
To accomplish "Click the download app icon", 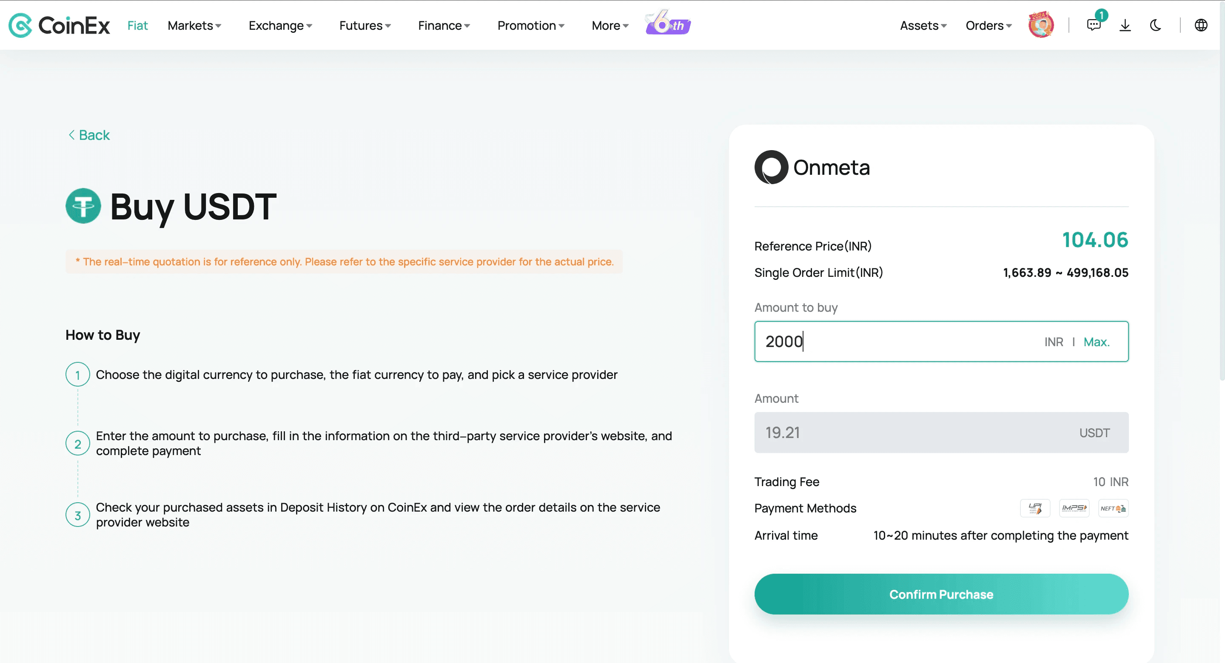I will [x=1125, y=25].
